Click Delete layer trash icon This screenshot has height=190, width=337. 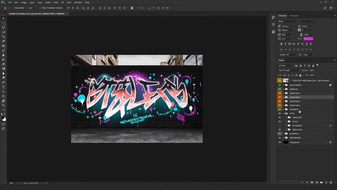coord(331,183)
